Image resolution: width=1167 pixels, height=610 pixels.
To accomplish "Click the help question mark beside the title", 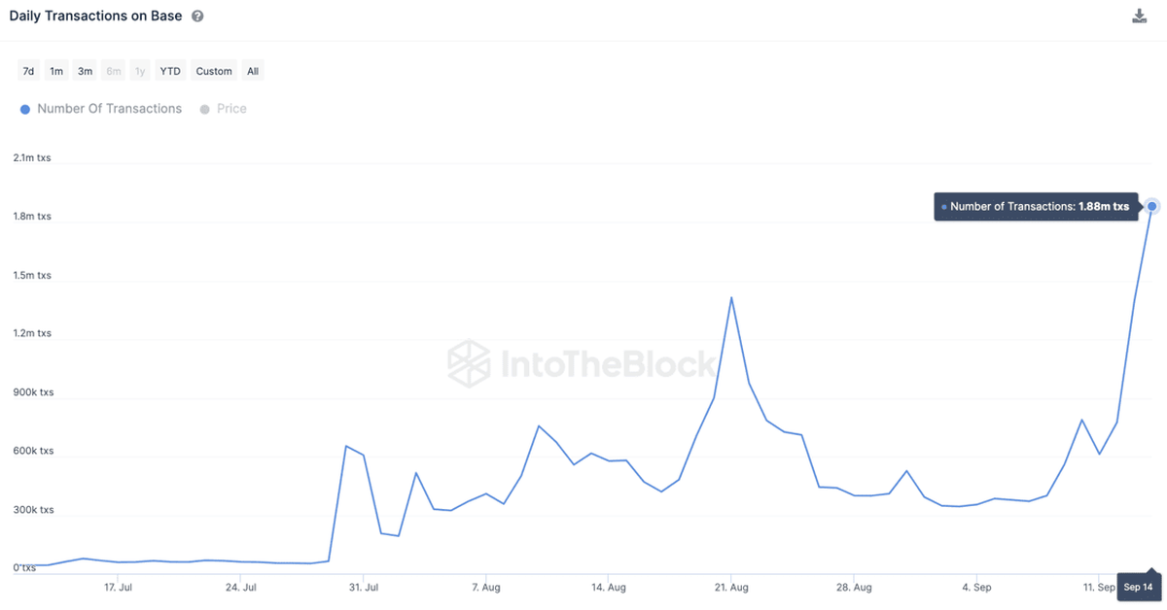I will [197, 16].
